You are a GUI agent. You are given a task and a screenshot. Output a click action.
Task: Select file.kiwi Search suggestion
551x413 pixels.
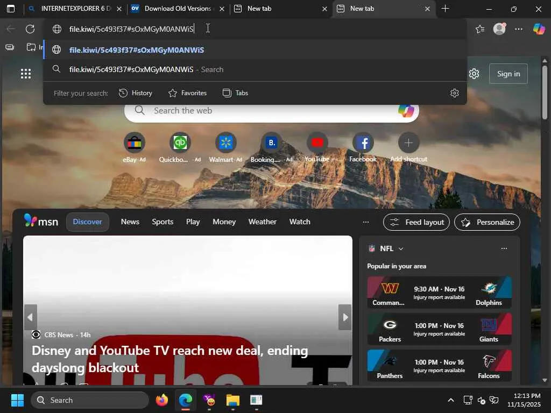[255, 69]
